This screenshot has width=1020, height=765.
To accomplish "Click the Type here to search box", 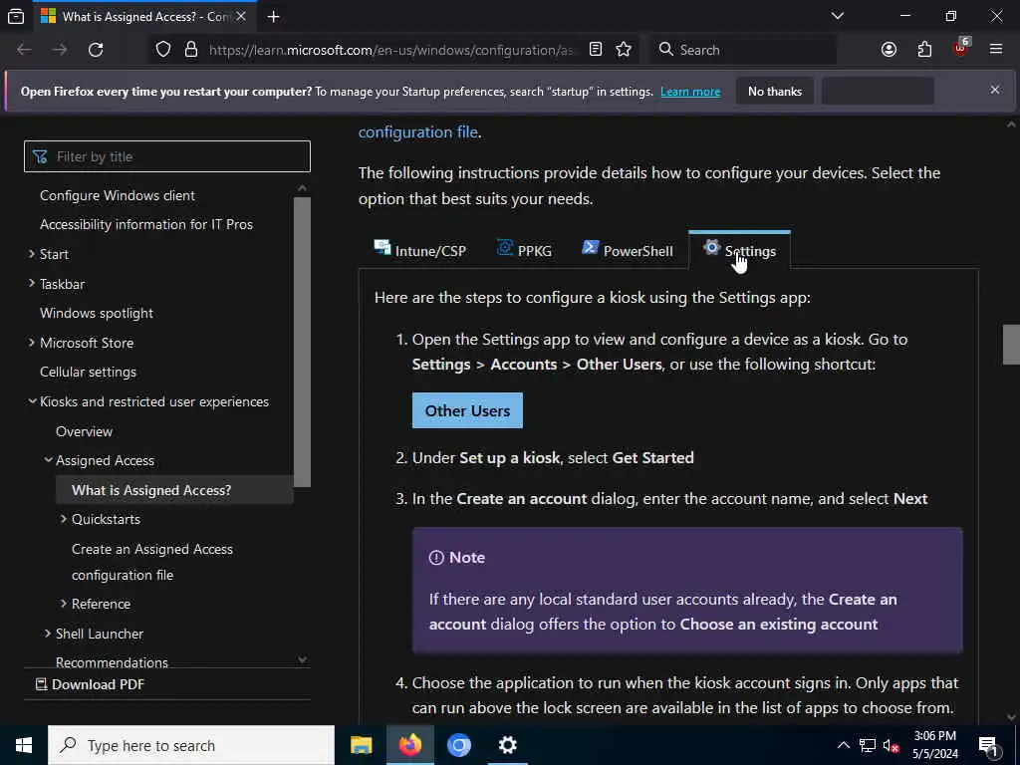I will (x=191, y=745).
